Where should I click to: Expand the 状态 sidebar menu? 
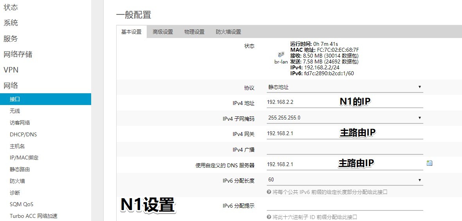[x=11, y=7]
